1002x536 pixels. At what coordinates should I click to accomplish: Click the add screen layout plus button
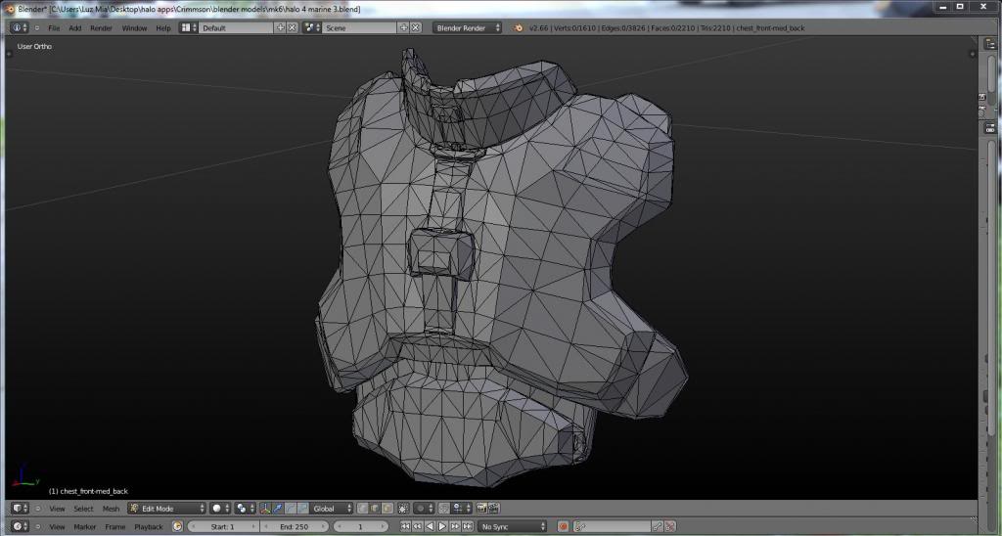(281, 27)
